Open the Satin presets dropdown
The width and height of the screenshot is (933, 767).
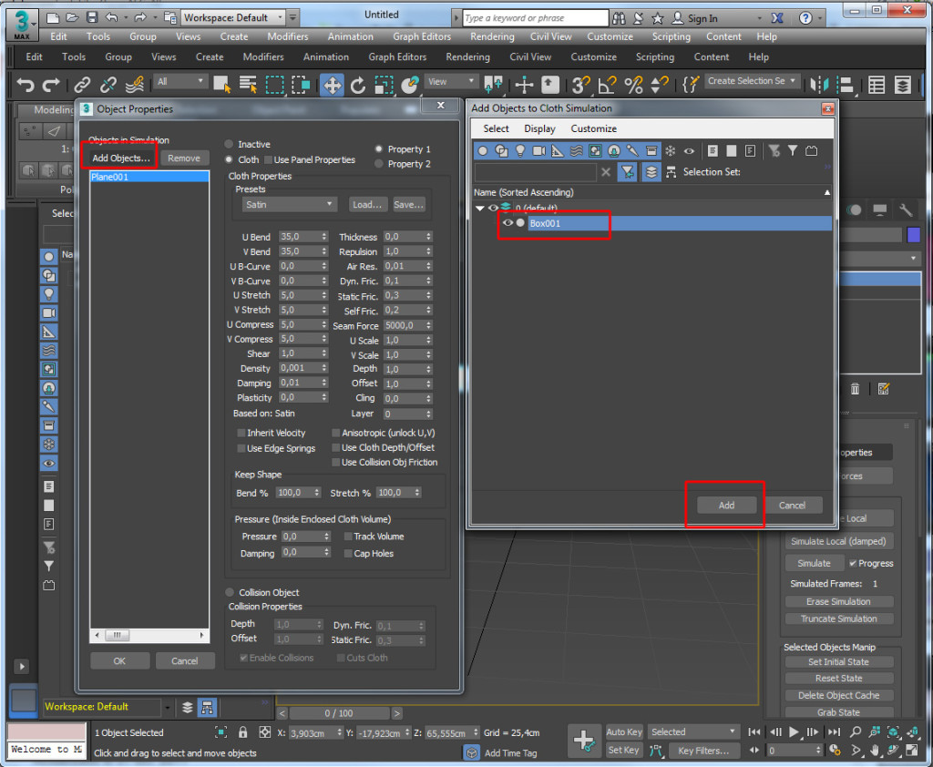(290, 205)
